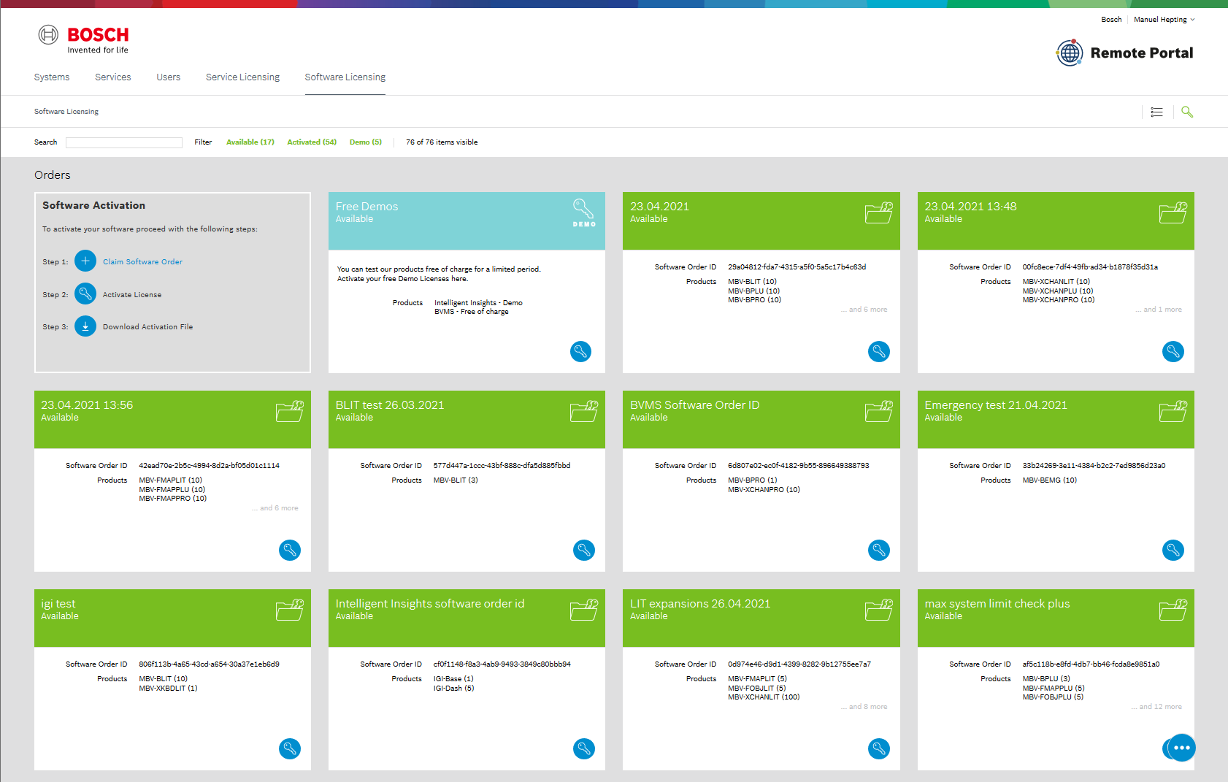Click the Claim Software Order link
This screenshot has height=782, width=1228.
pos(142,262)
